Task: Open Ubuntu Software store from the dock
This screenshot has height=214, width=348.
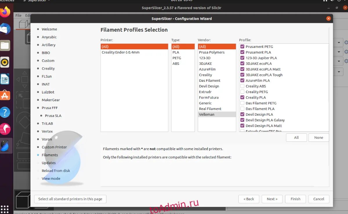Action: pyautogui.click(x=5, y=95)
